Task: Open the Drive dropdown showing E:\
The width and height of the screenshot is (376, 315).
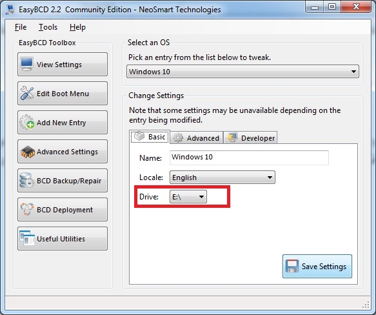Action: [188, 197]
